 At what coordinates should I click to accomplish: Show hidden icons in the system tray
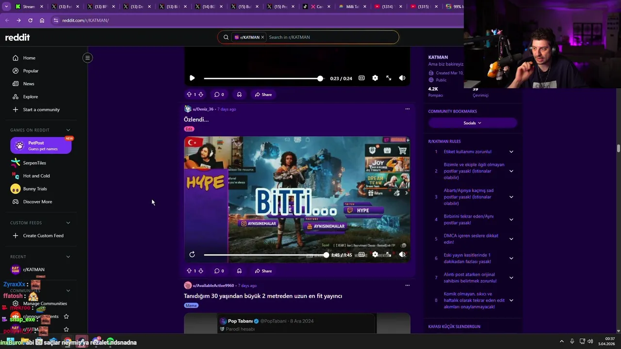562,341
